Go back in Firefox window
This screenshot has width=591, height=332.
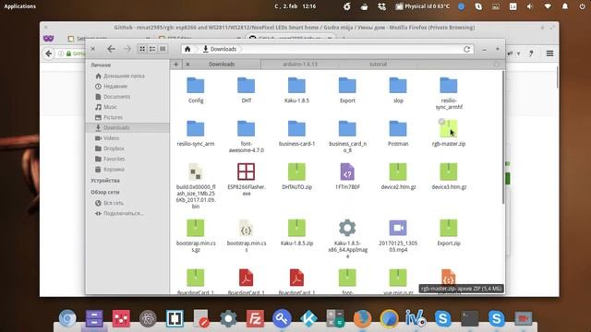(49, 53)
